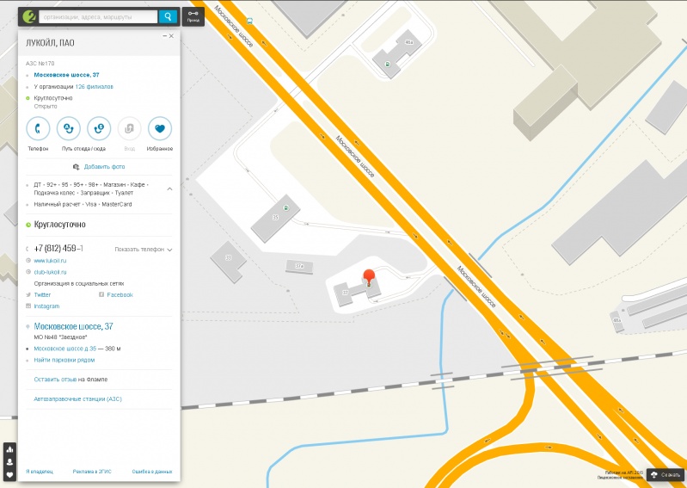Screen dimensions: 687x488
Task: Open the Проезд directions button
Action: pos(193,16)
